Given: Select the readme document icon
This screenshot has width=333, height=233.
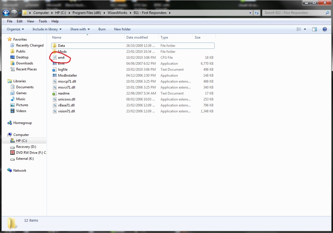Looking at the screenshot, I should 55,93.
